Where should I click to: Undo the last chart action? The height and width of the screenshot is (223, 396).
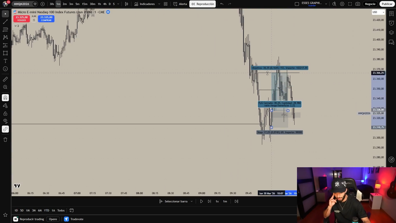222,4
